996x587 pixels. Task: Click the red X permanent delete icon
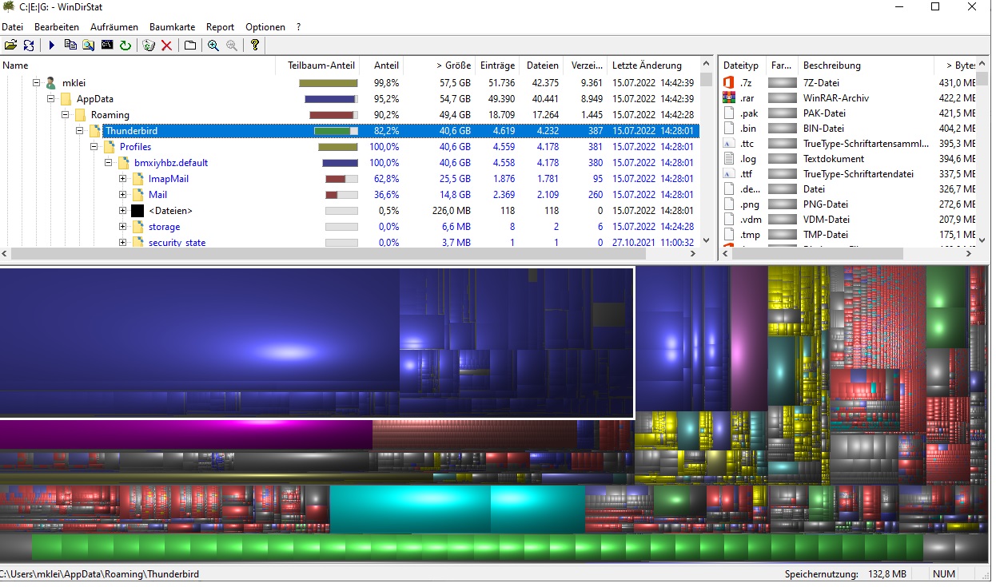click(x=166, y=46)
